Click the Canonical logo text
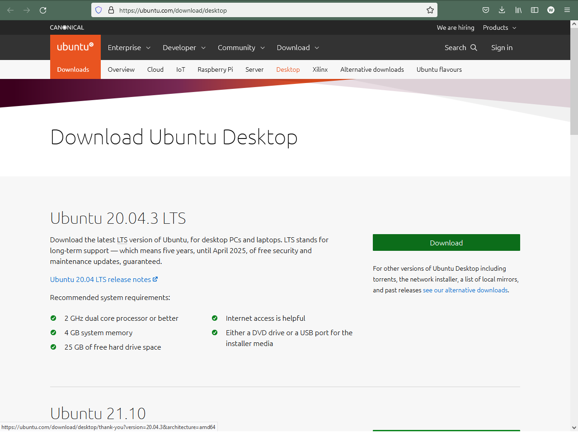Image resolution: width=578 pixels, height=443 pixels. [x=67, y=28]
